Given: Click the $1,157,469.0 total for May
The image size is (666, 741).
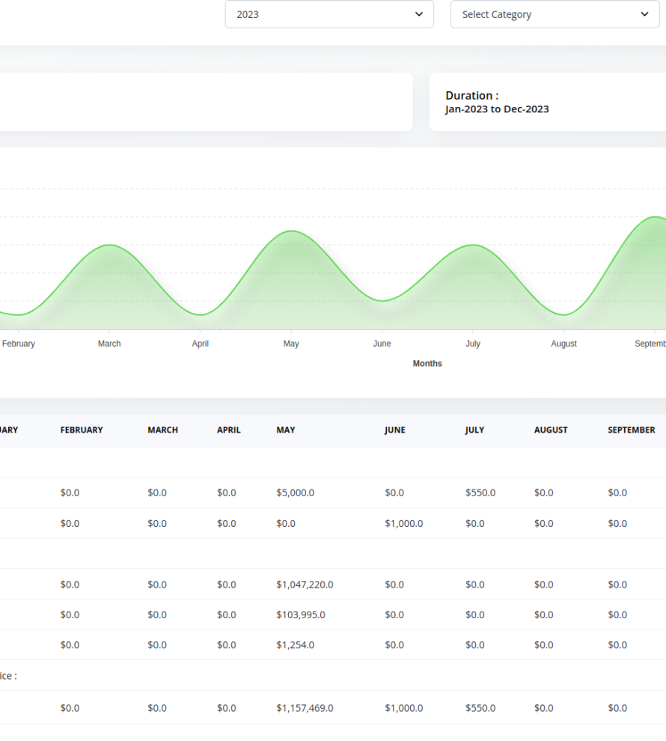Looking at the screenshot, I should (x=305, y=707).
